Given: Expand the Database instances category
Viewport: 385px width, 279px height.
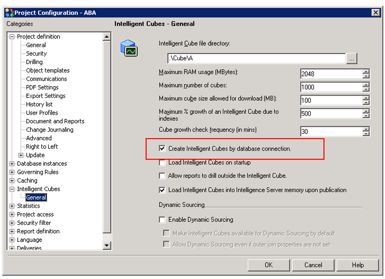Looking at the screenshot, I should (x=13, y=163).
